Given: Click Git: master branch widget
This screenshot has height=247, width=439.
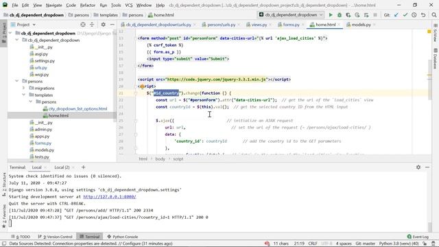Looking at the screenshot, I should pos(365,244).
